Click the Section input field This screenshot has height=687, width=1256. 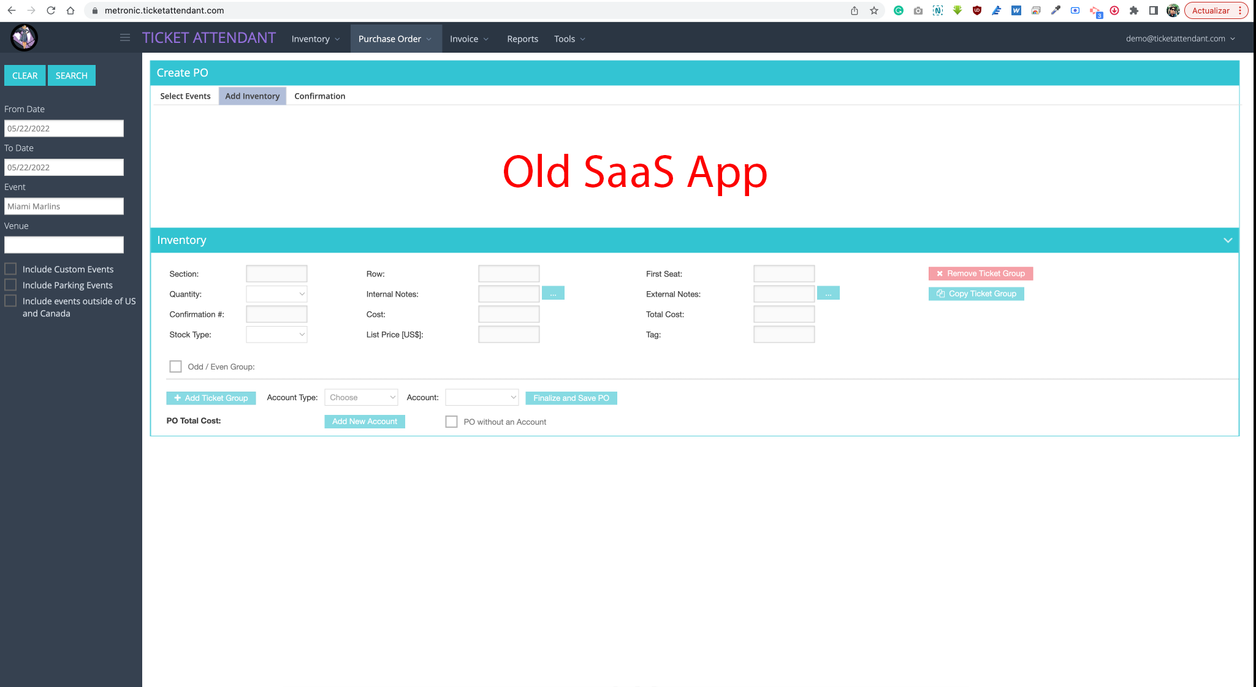(276, 274)
